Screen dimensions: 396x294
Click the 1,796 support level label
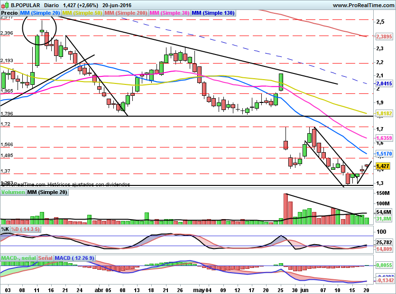tap(7, 114)
